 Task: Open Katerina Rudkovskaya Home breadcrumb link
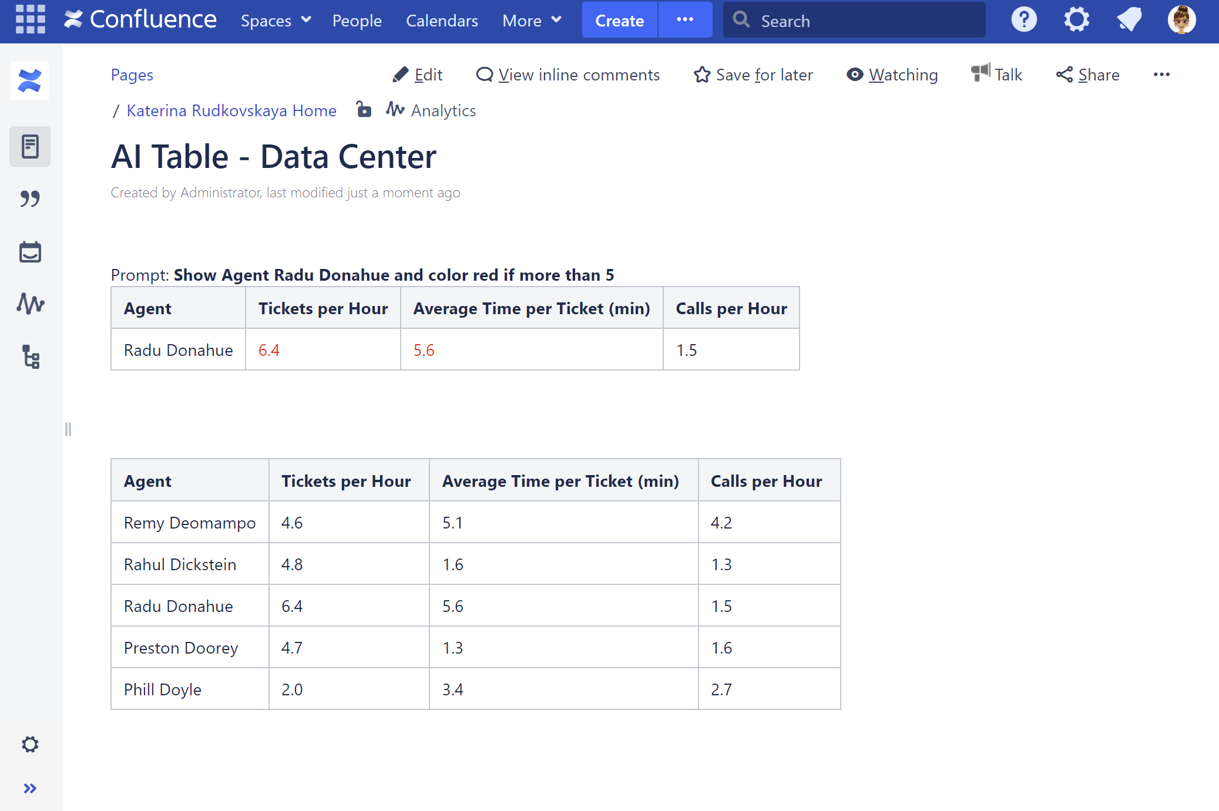click(x=231, y=110)
